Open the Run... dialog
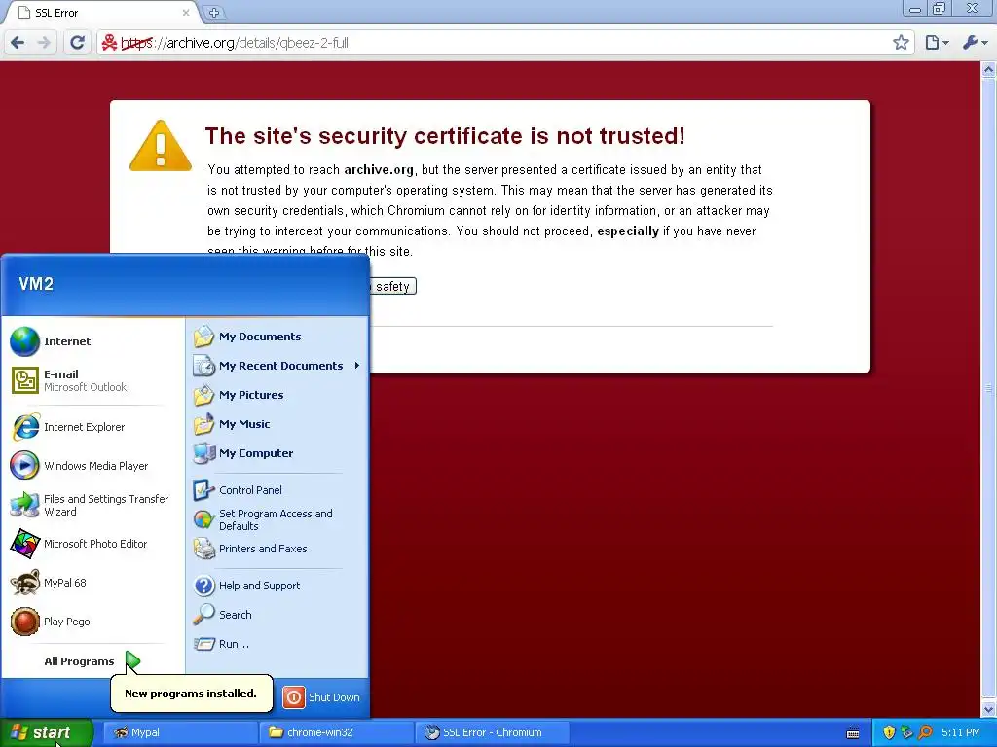The height and width of the screenshot is (747, 997). click(277, 644)
